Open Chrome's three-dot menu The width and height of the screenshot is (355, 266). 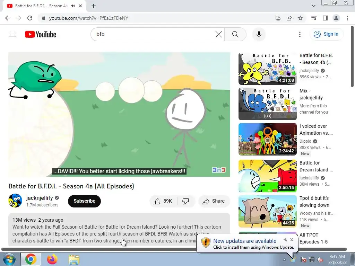coord(347,18)
